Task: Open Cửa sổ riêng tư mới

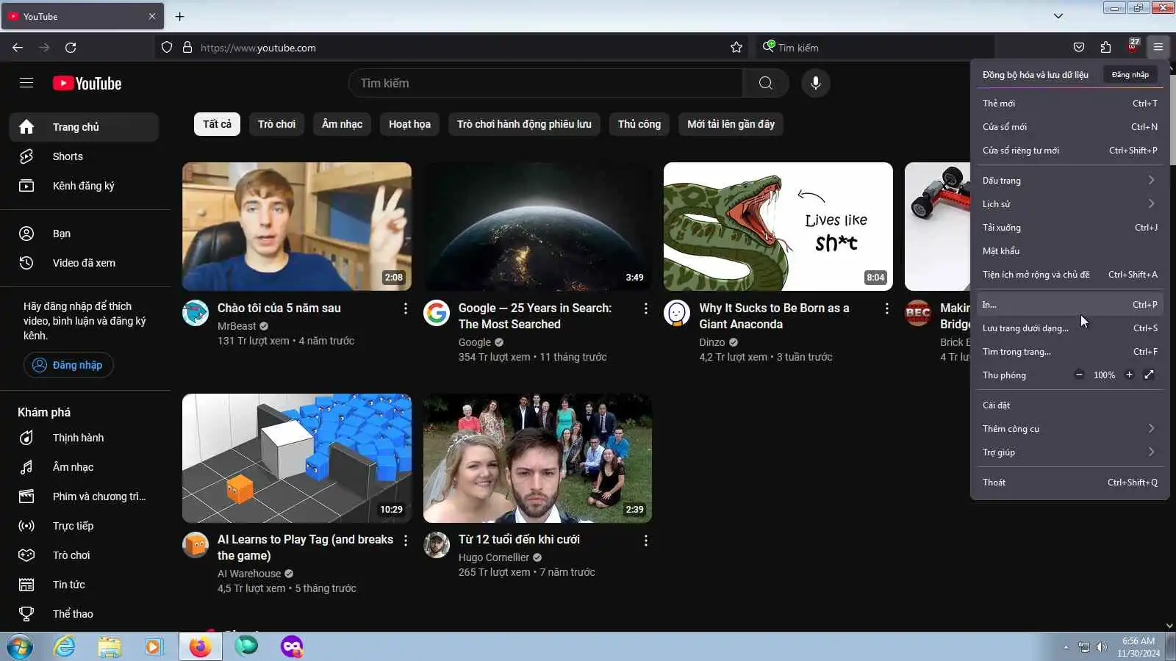Action: tap(1069, 151)
